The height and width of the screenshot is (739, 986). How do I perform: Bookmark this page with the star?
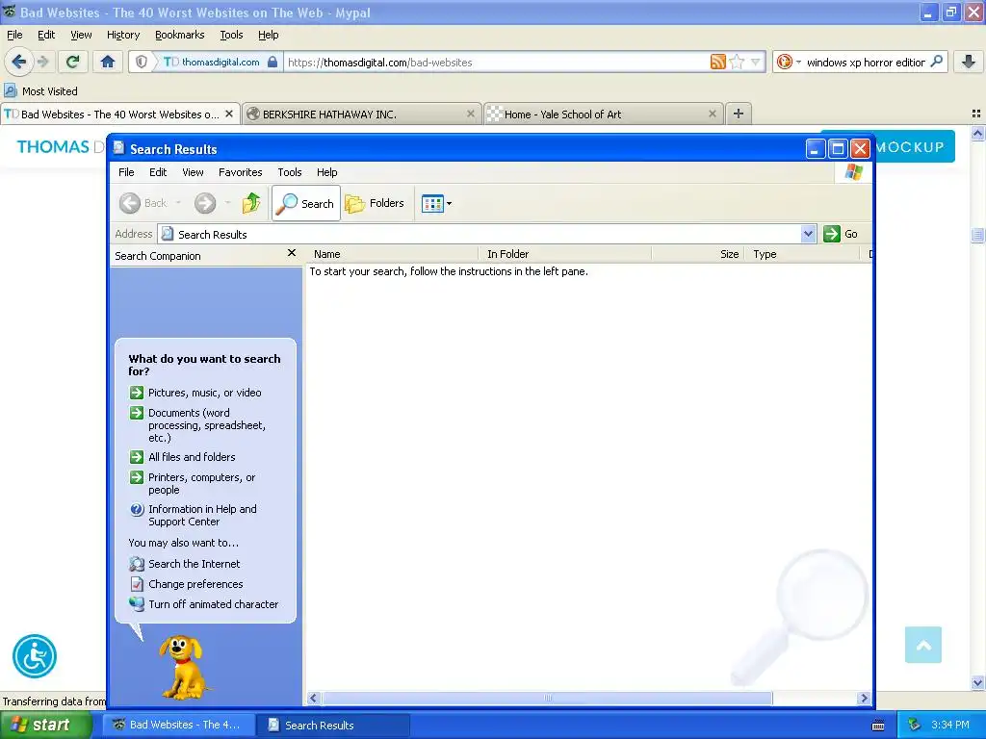tap(737, 62)
